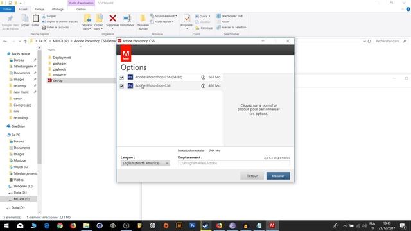411x231 pixels.
Task: Open Adobe Illustrator from taskbar
Action: pyautogui.click(x=179, y=225)
